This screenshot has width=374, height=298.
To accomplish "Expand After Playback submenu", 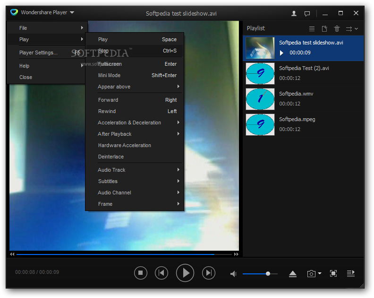I will click(x=135, y=134).
